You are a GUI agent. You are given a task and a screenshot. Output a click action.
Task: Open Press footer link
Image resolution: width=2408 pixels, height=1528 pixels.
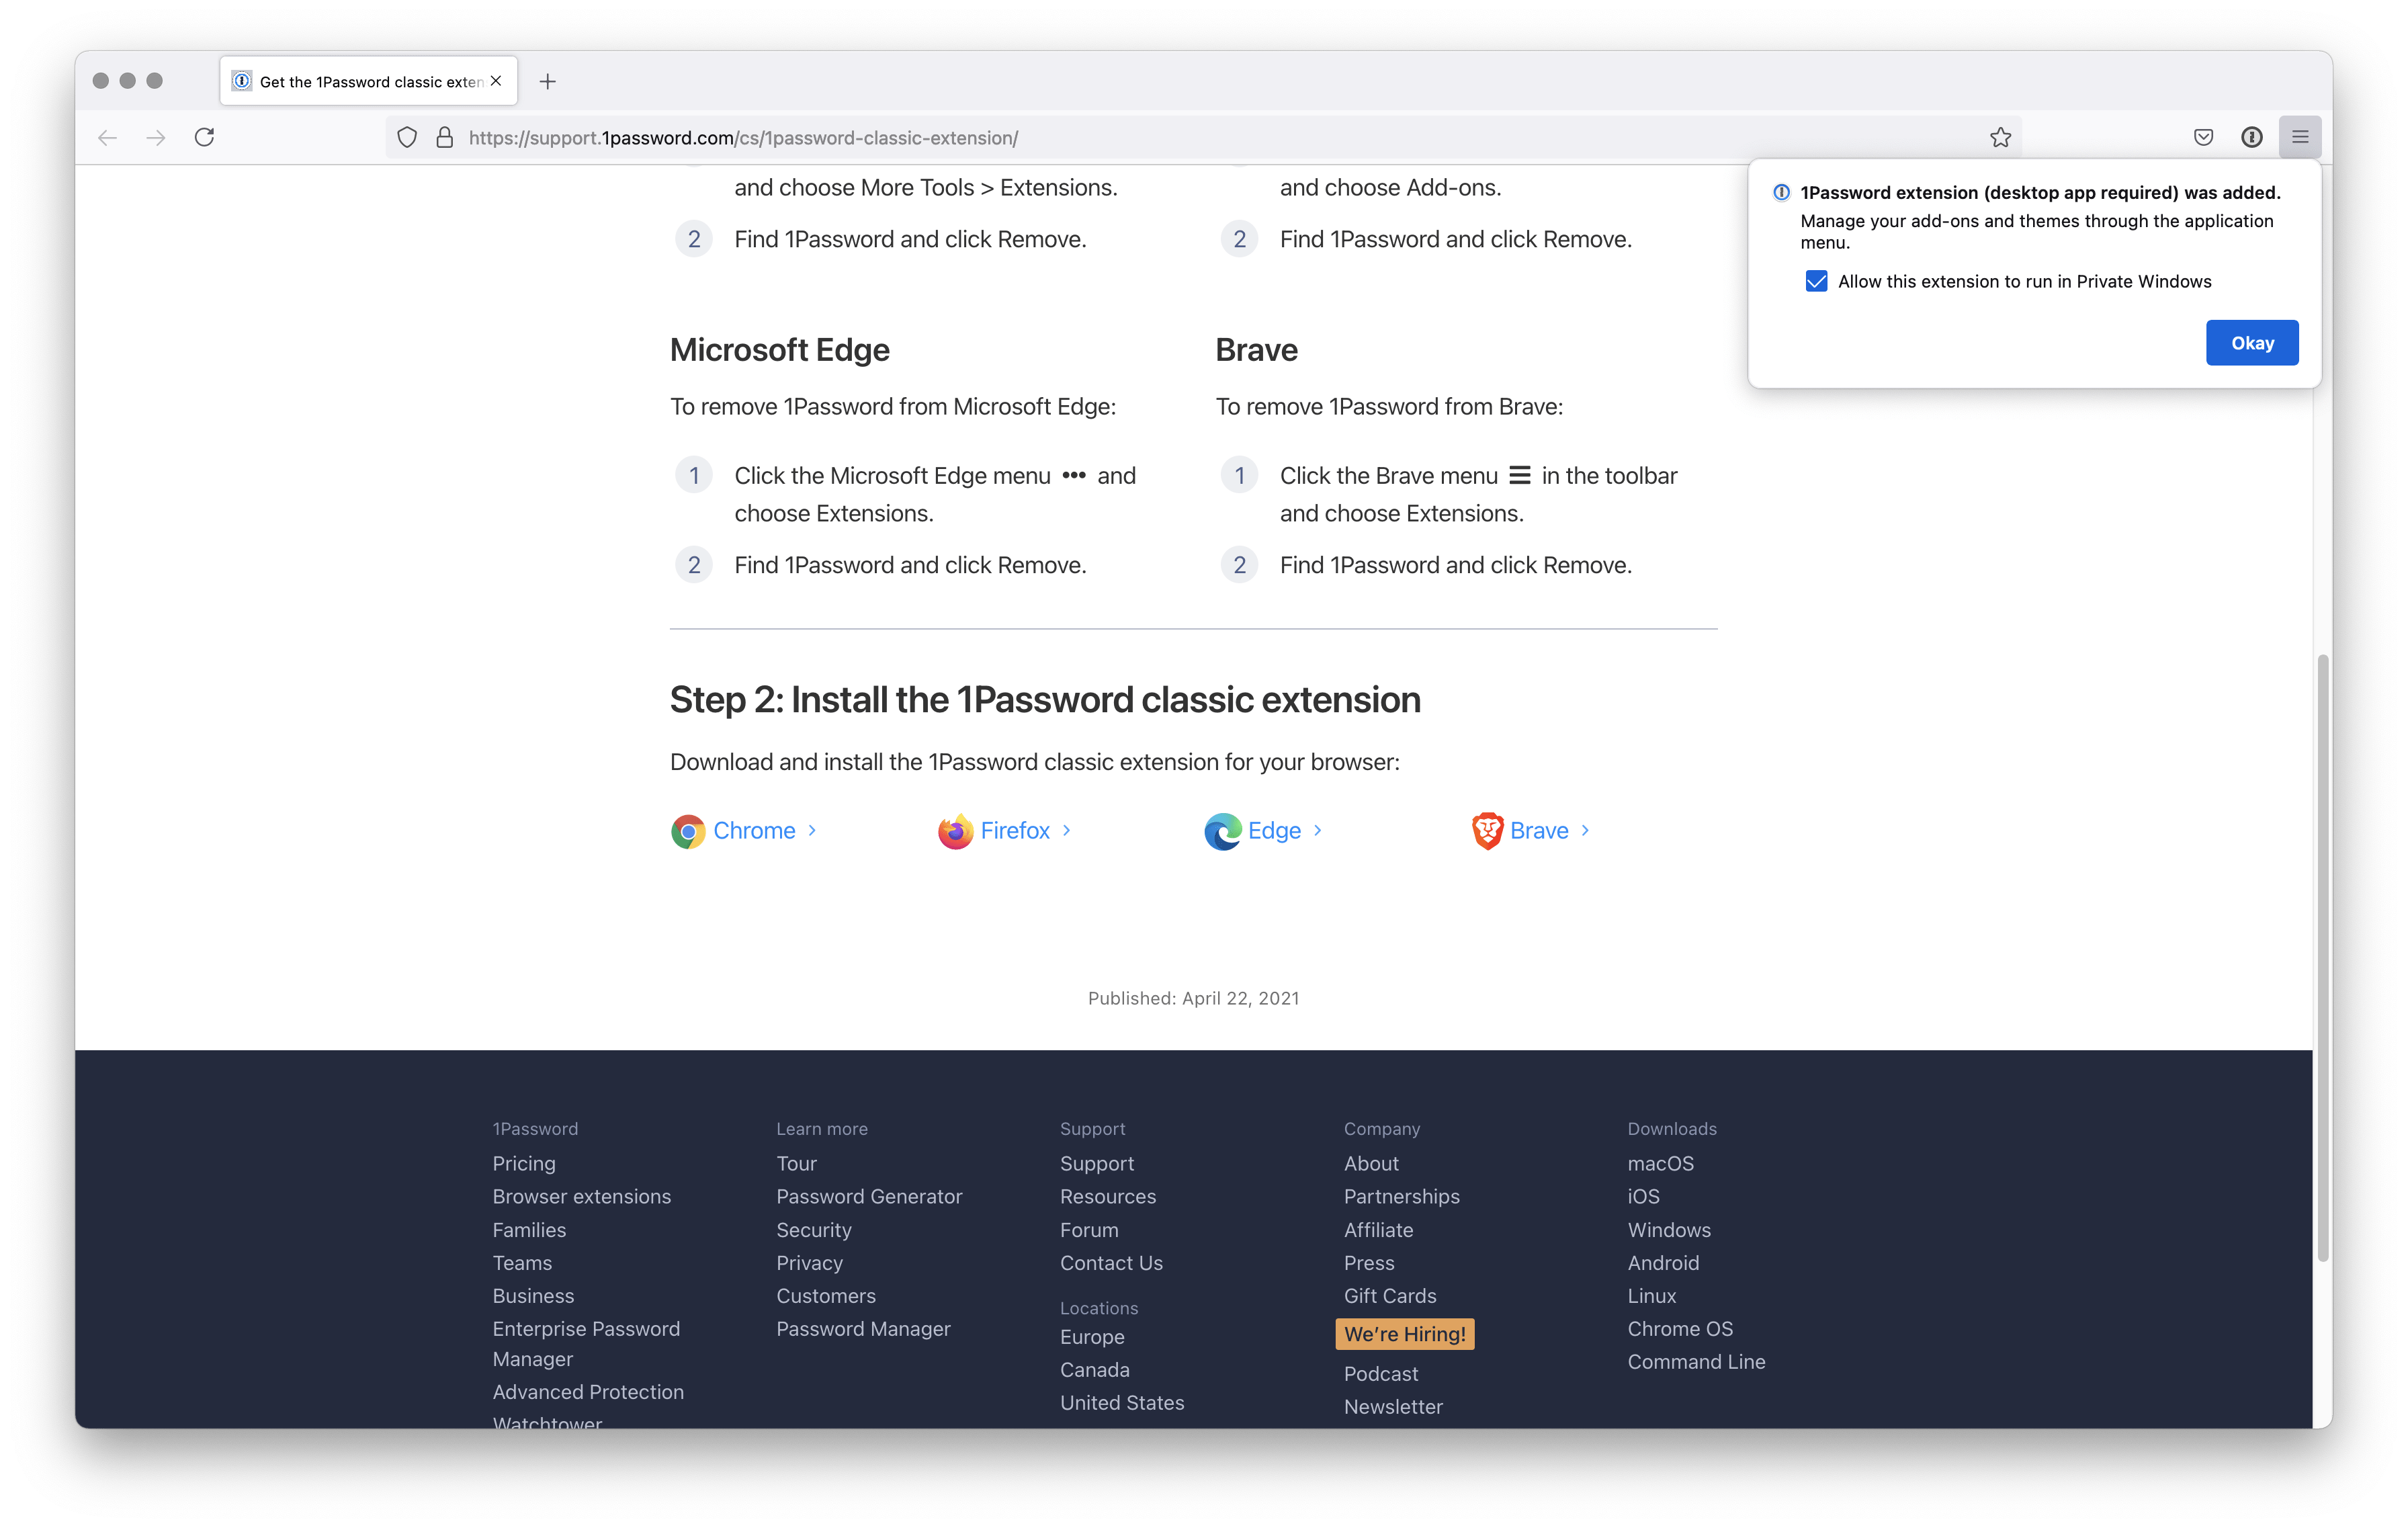tap(1369, 1263)
